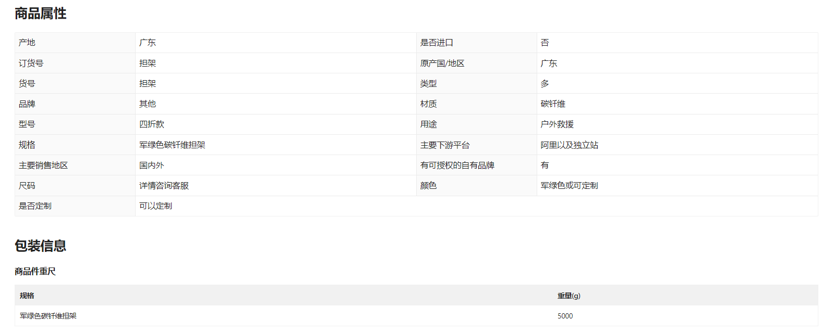
Task: Click the 详情咨询客服 size value
Action: pyautogui.click(x=164, y=186)
